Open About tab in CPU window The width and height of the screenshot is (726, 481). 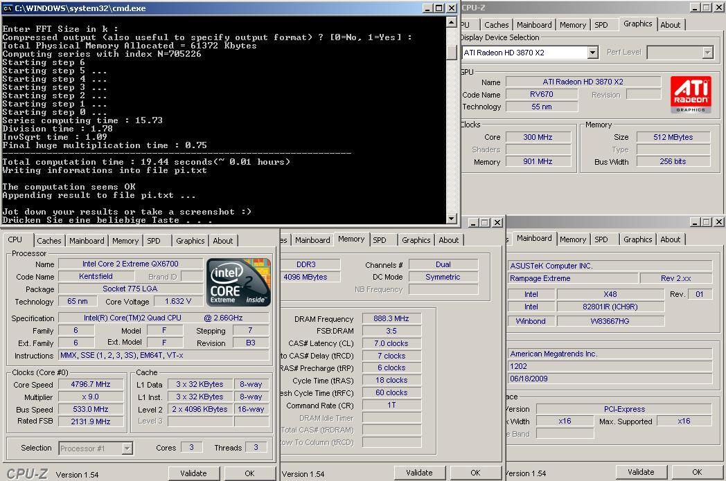point(222,241)
